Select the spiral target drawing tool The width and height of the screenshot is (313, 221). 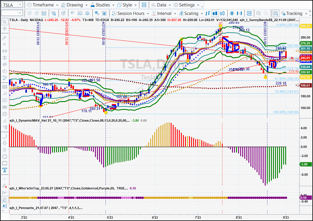(x=4, y=114)
